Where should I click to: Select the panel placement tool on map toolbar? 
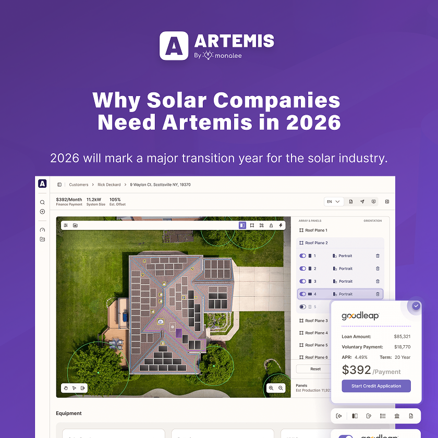242,225
